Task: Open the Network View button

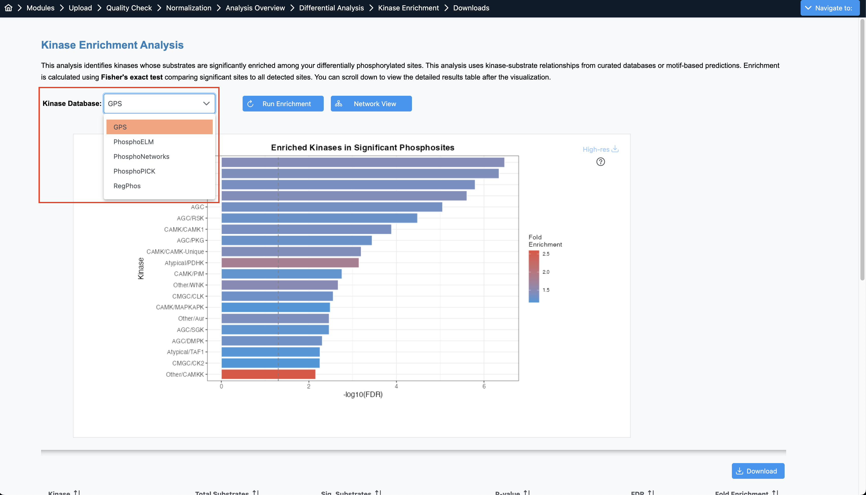Action: tap(371, 104)
